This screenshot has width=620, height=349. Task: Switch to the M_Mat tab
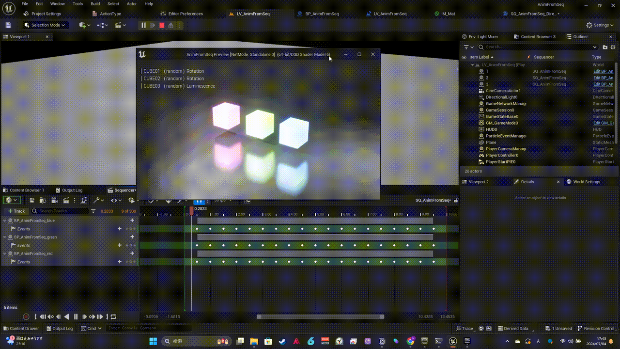[x=446, y=14]
